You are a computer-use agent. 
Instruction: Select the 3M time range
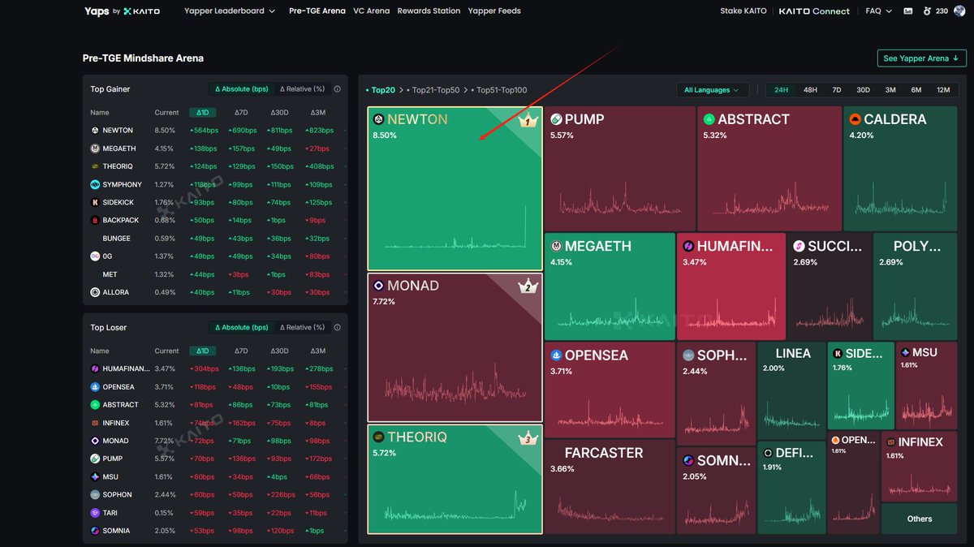pyautogui.click(x=890, y=90)
